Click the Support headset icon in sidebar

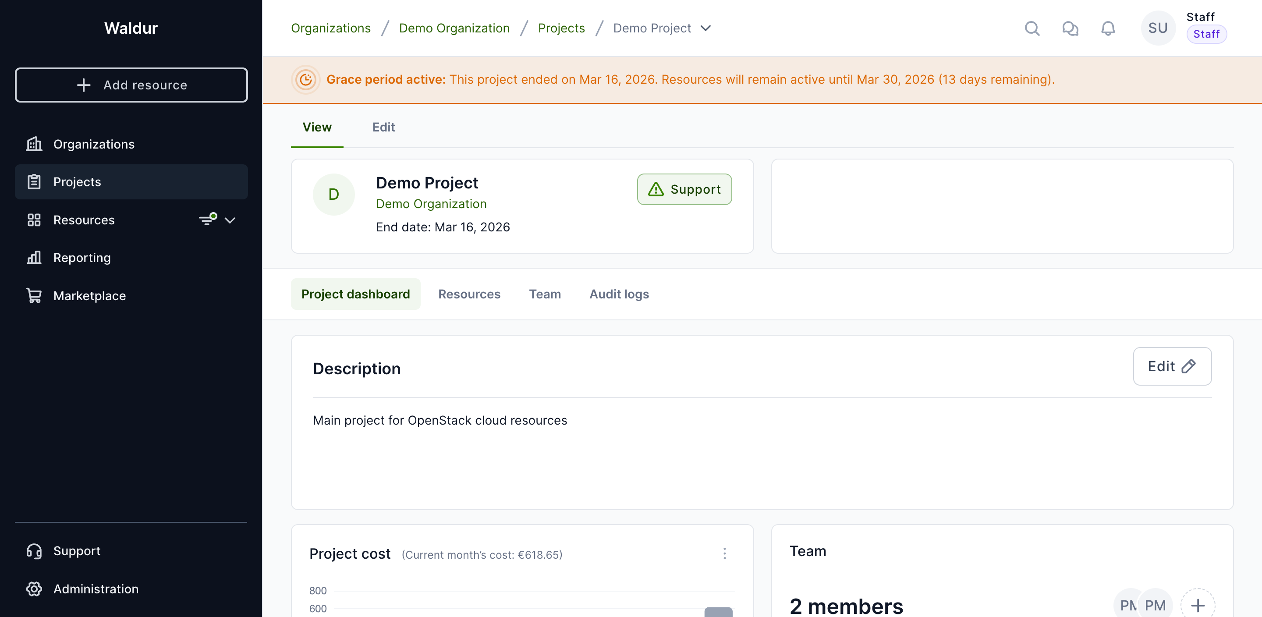[34, 551]
